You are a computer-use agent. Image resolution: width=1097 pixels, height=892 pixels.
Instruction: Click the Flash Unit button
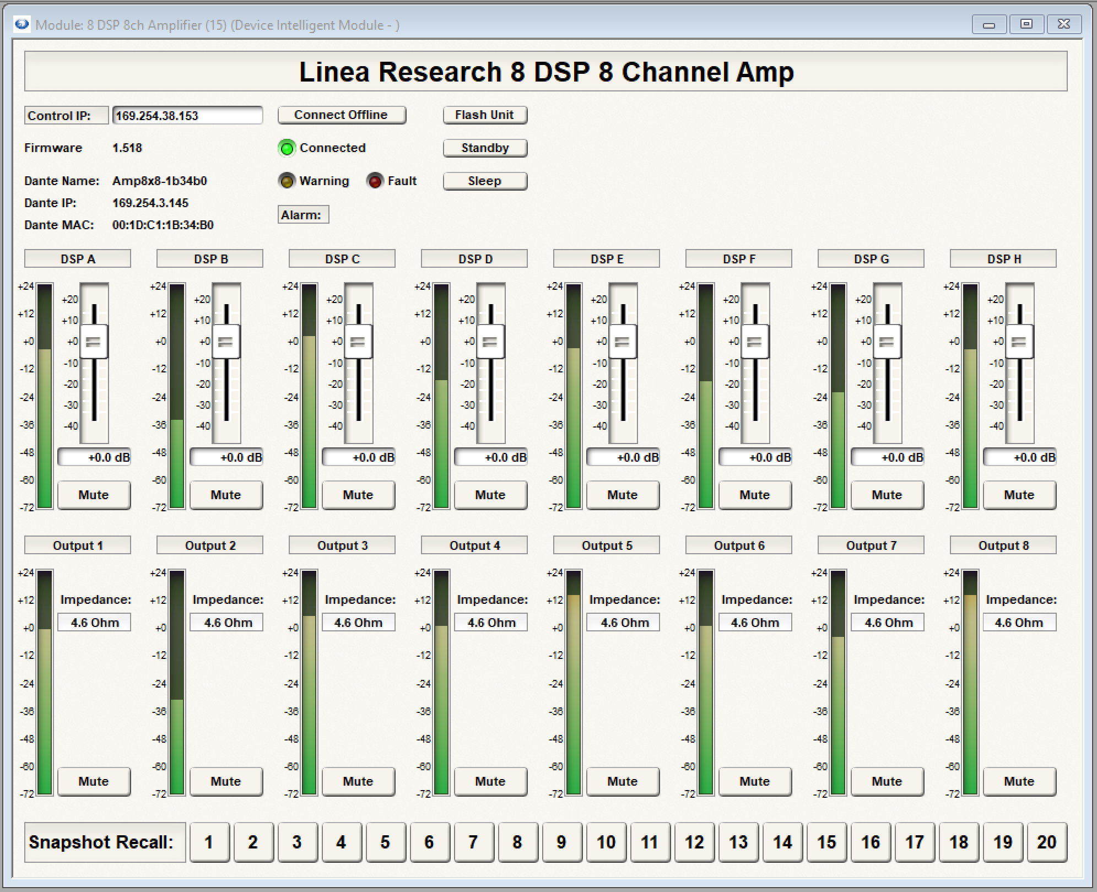(x=485, y=115)
